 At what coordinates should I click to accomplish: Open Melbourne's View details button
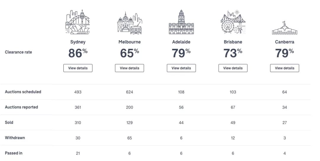[x=129, y=68]
